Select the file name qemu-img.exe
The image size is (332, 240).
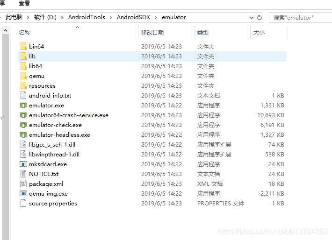point(48,194)
